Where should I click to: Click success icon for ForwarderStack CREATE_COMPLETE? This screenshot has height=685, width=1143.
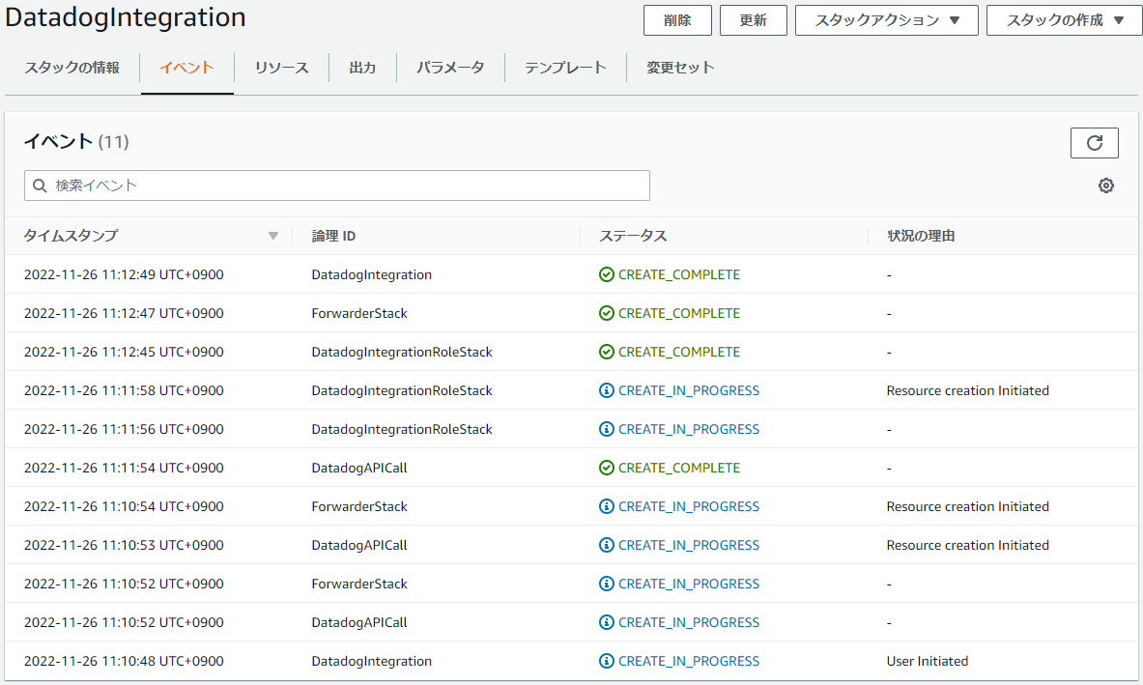[607, 313]
